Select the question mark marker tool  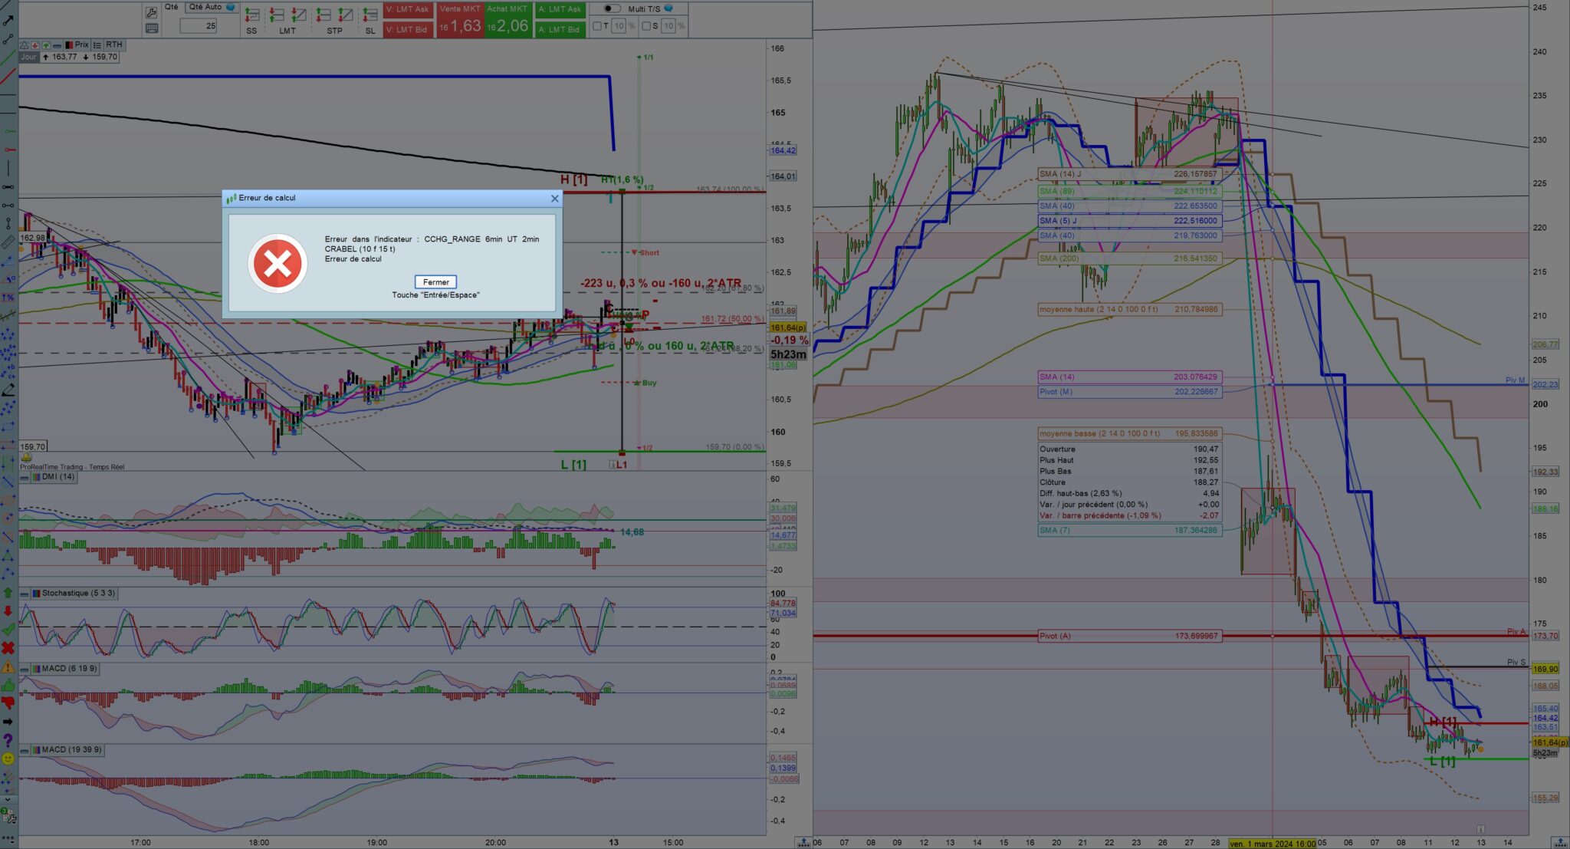point(8,740)
